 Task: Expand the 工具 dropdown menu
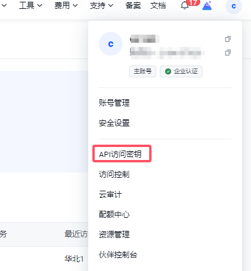(x=31, y=5)
